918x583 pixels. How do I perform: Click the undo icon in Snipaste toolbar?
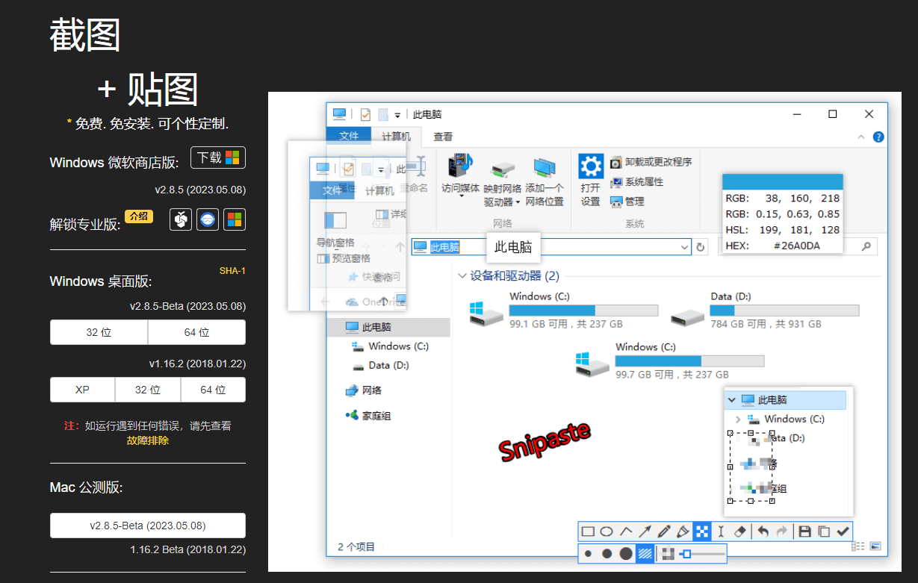click(x=763, y=531)
